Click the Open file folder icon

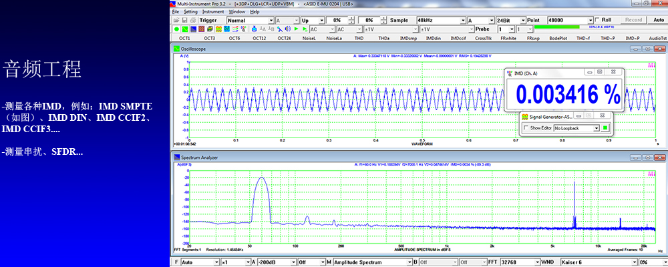(176, 21)
